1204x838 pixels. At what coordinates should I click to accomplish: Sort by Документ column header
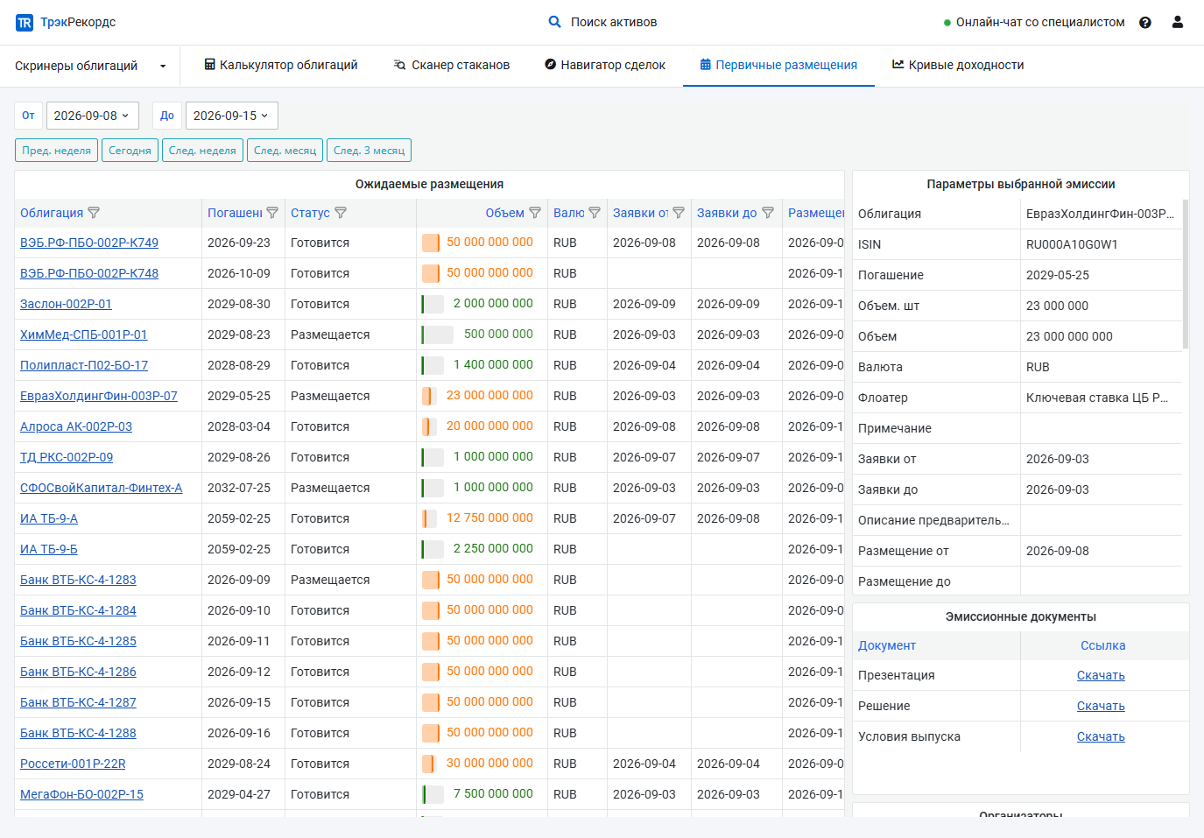point(886,645)
